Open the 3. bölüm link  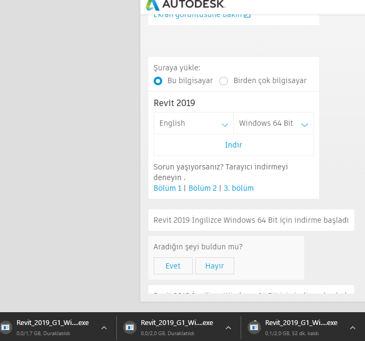click(239, 188)
